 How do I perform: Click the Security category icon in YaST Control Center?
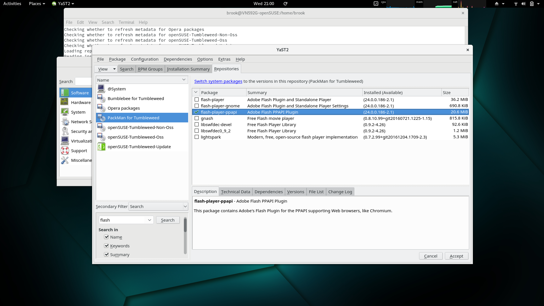[x=65, y=131]
